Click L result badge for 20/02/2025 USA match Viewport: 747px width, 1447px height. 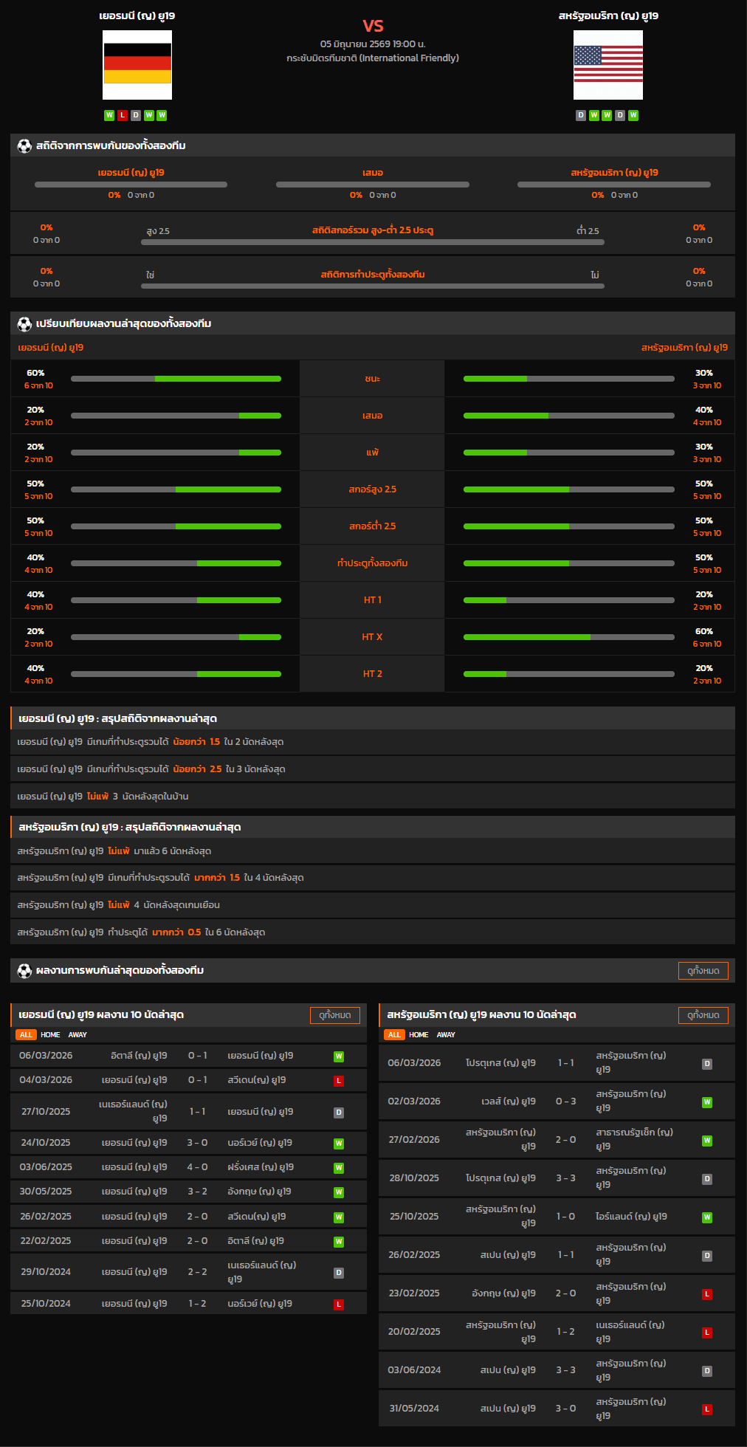point(707,1333)
